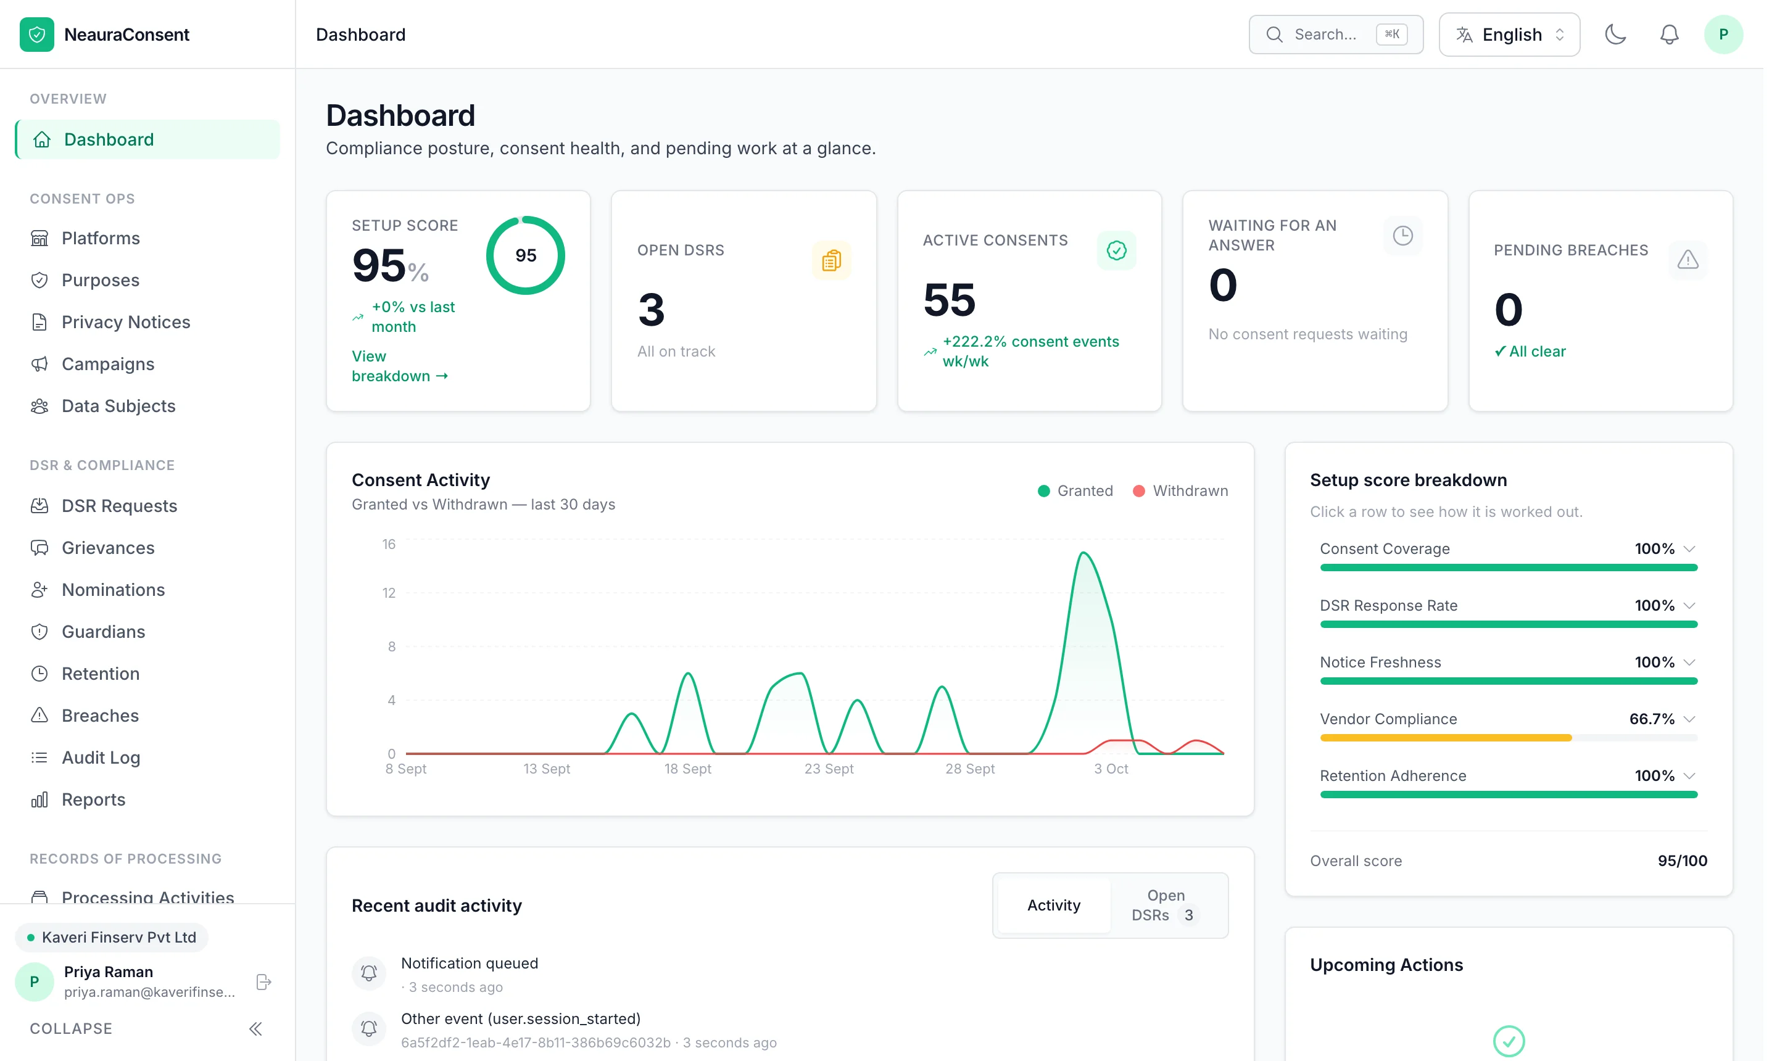Collapse the sidebar using double chevron

point(255,1029)
